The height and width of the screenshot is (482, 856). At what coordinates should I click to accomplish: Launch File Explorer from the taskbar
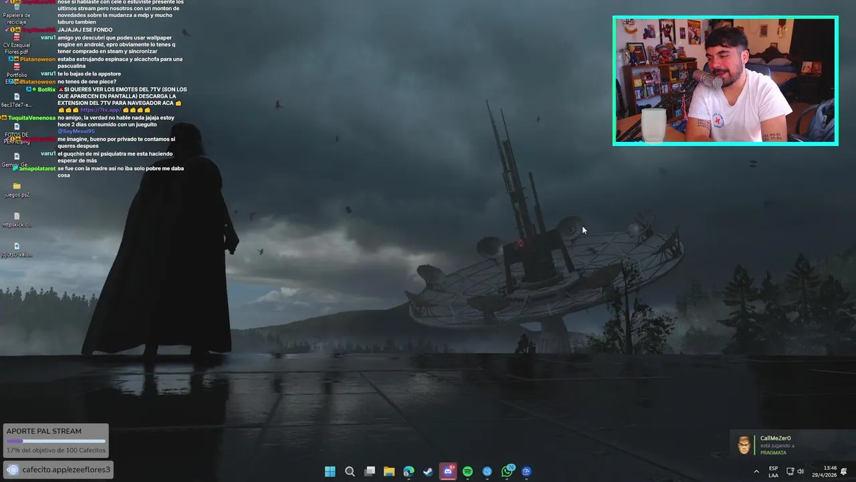[x=389, y=471]
